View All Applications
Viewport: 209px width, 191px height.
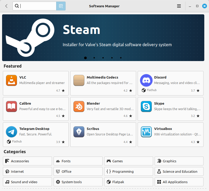coord(179,182)
